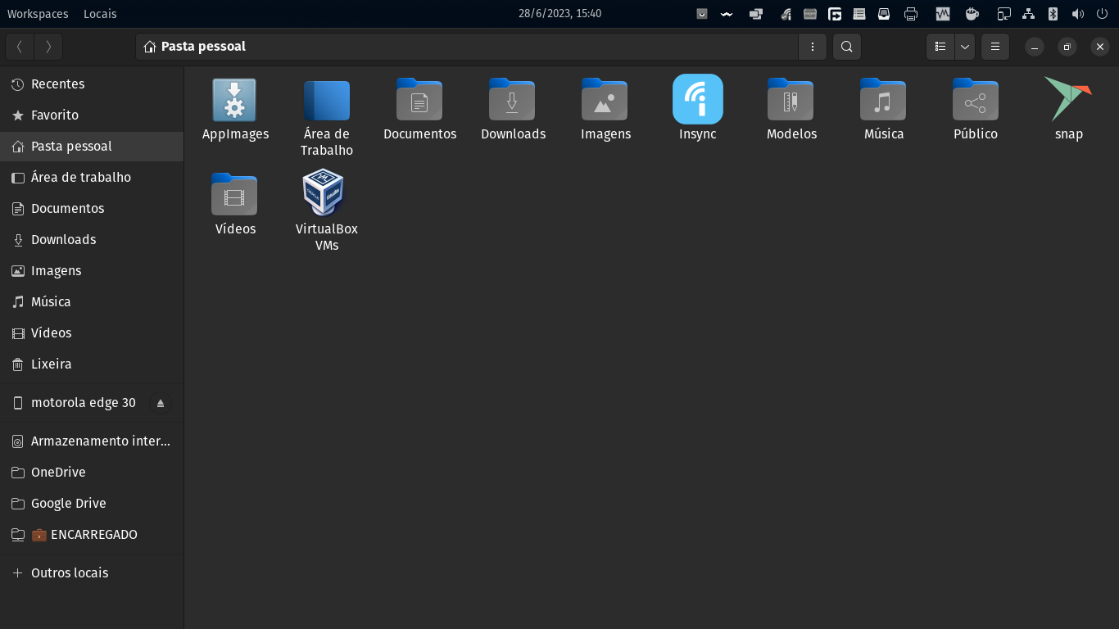Open the view options dropdown arrow
The image size is (1119, 629).
pyautogui.click(x=965, y=47)
